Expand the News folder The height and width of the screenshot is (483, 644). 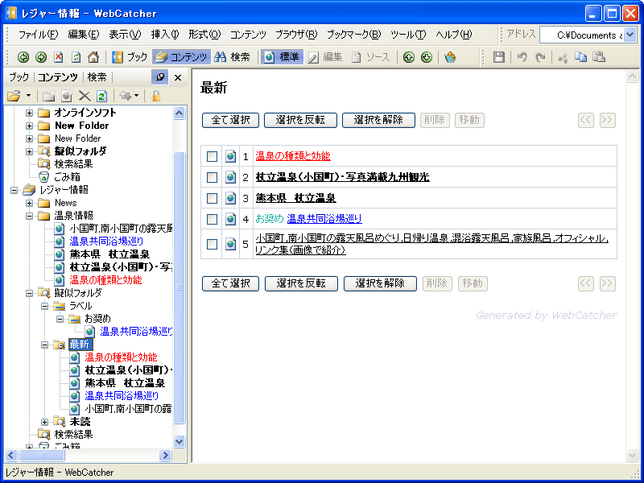(29, 203)
